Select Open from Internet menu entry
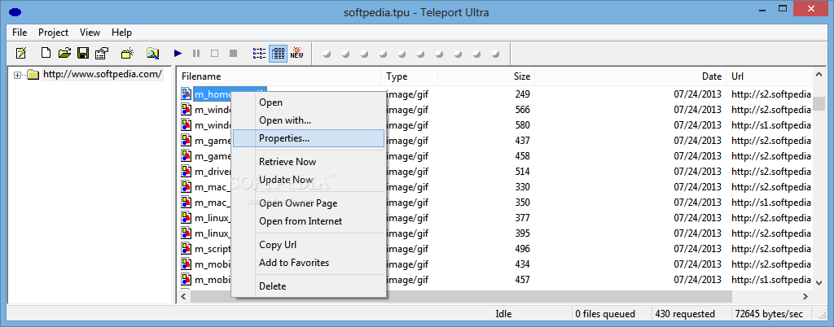 pos(309,220)
